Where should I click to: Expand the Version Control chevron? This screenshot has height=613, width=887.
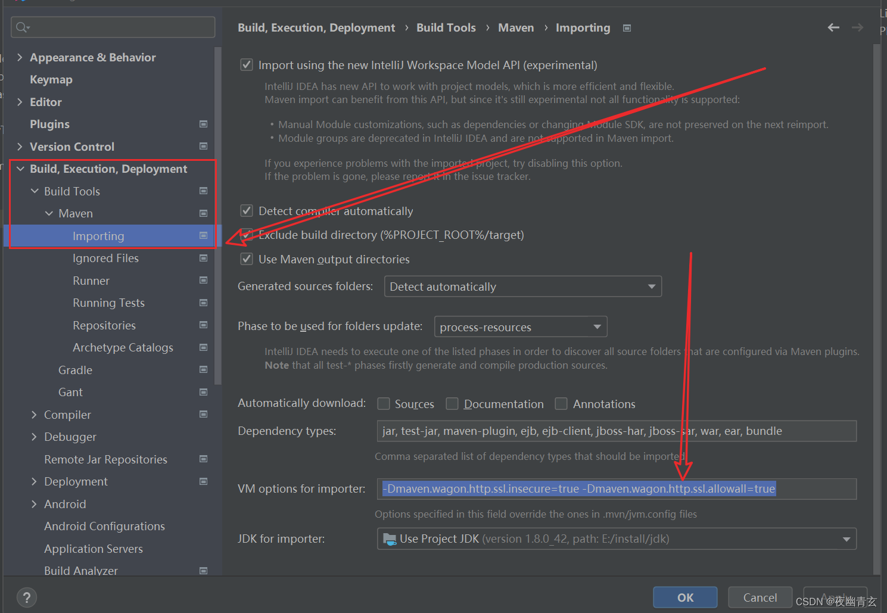[x=20, y=147]
